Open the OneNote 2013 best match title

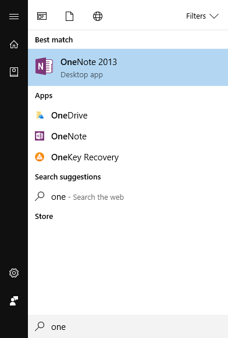click(x=88, y=62)
